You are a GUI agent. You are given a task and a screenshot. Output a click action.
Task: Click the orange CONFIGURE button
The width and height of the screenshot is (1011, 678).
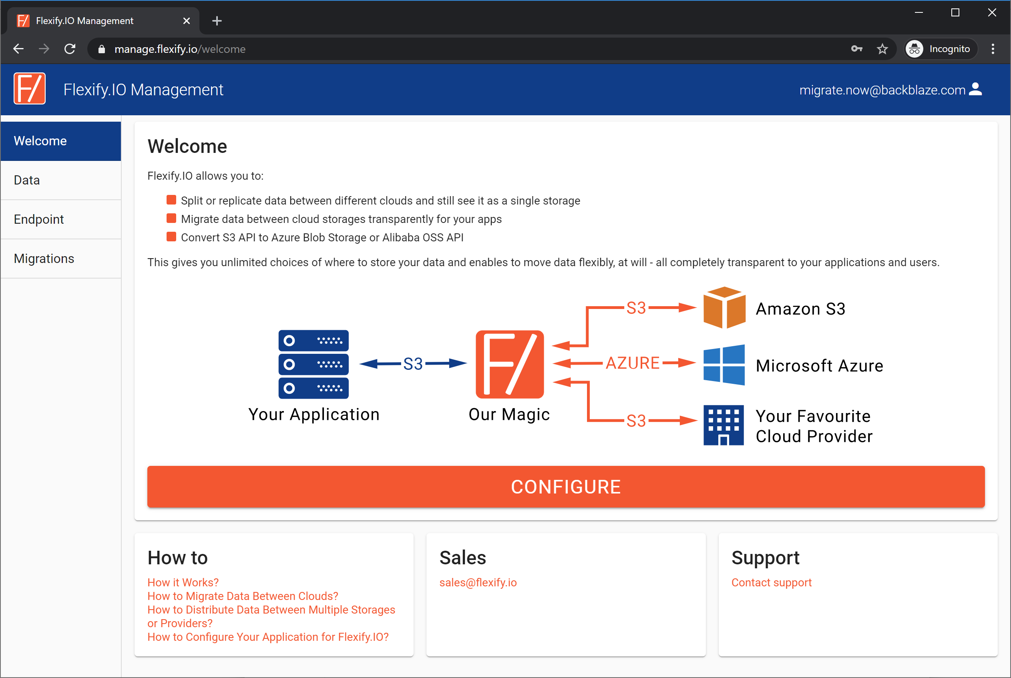click(x=566, y=486)
